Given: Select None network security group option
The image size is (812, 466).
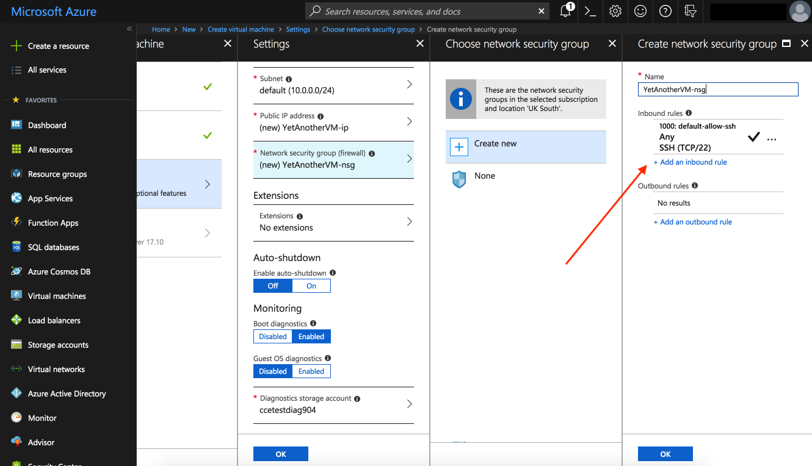Looking at the screenshot, I should click(x=526, y=179).
